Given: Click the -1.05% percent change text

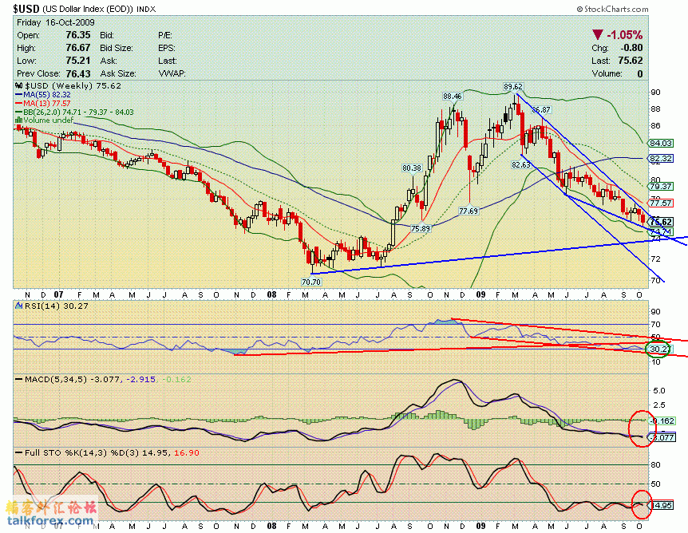Looking at the screenshot, I should tap(625, 35).
